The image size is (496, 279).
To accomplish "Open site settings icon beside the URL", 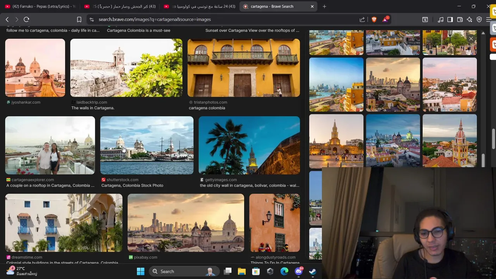I will pyautogui.click(x=91, y=19).
